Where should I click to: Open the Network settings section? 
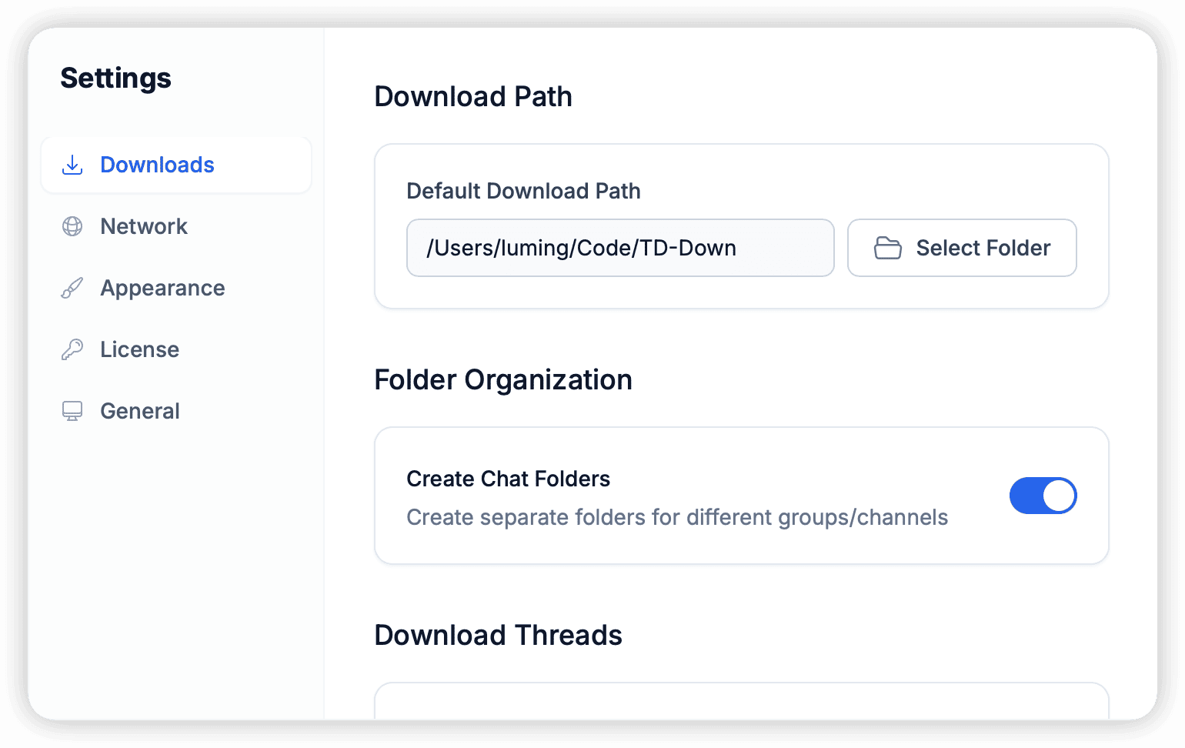coord(143,226)
